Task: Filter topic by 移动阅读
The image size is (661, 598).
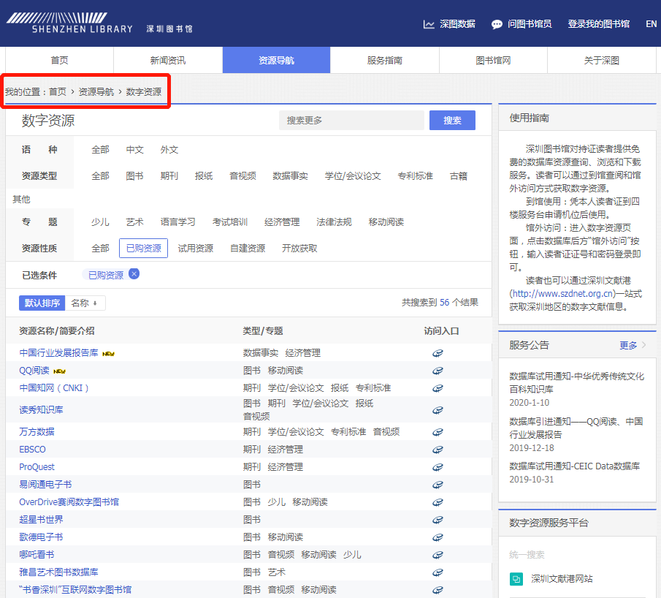Action: pyautogui.click(x=386, y=222)
